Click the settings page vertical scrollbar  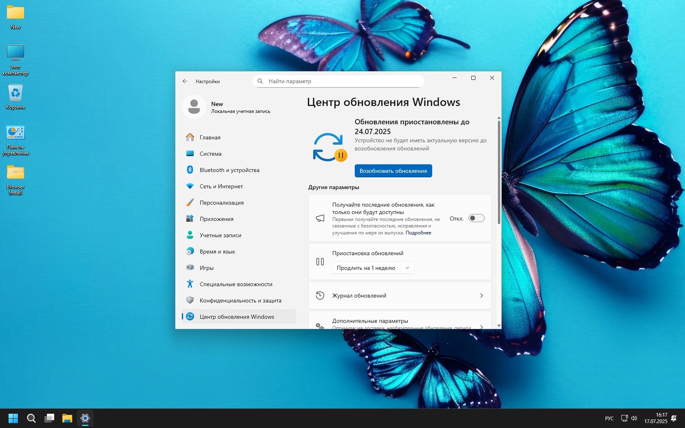499,171
